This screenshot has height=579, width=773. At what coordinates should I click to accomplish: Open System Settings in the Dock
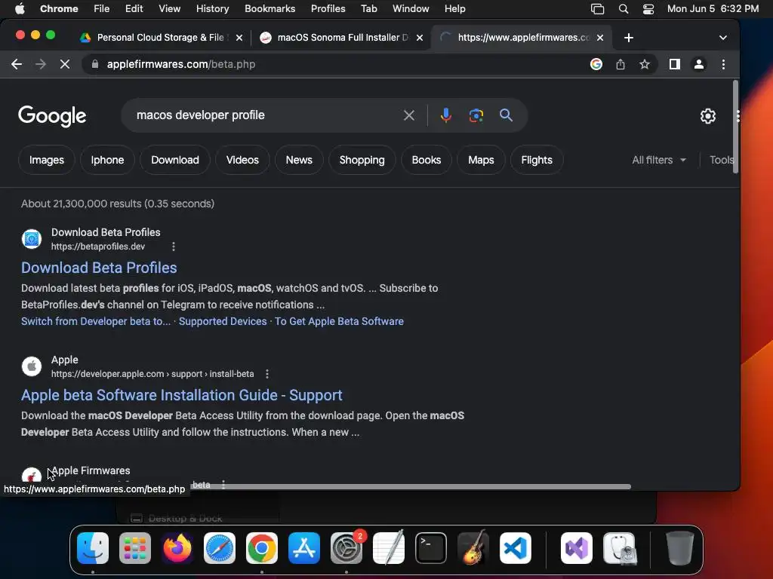[x=346, y=548]
